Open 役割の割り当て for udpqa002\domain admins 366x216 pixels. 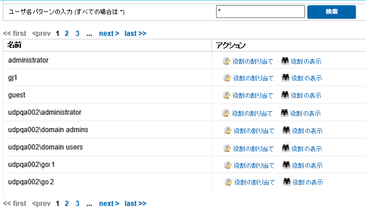point(254,131)
